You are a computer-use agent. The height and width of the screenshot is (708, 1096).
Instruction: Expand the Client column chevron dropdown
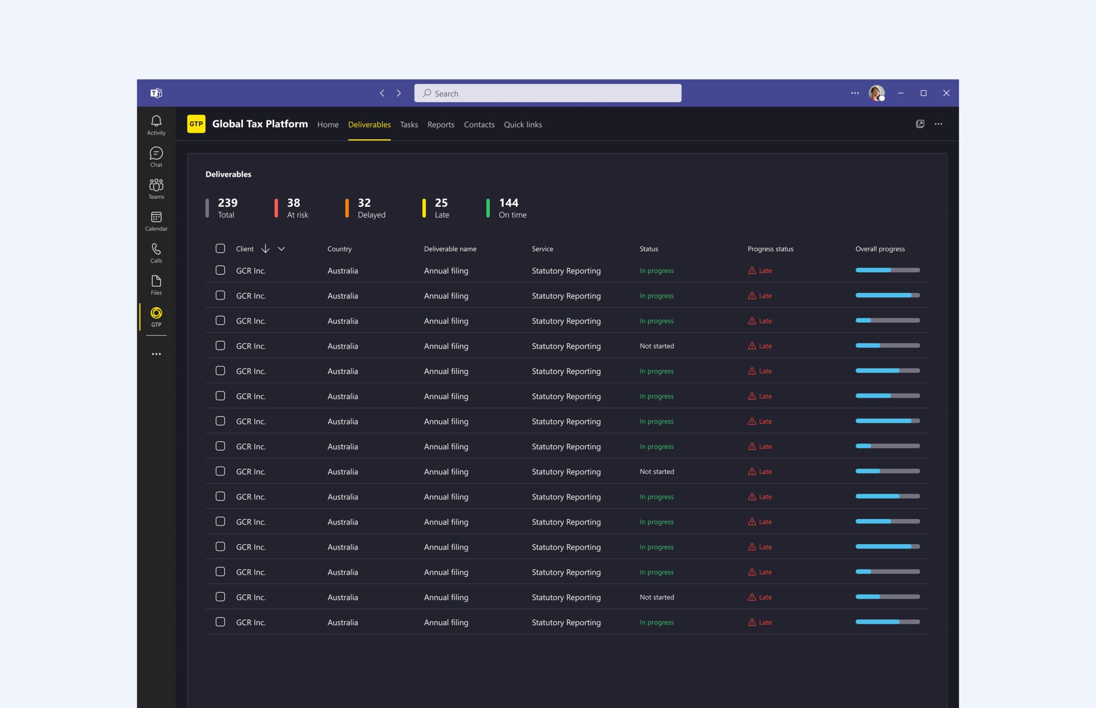point(281,249)
